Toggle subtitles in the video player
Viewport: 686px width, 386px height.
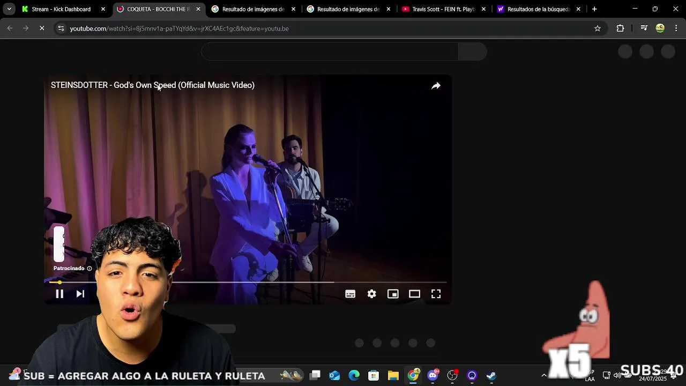(x=351, y=294)
